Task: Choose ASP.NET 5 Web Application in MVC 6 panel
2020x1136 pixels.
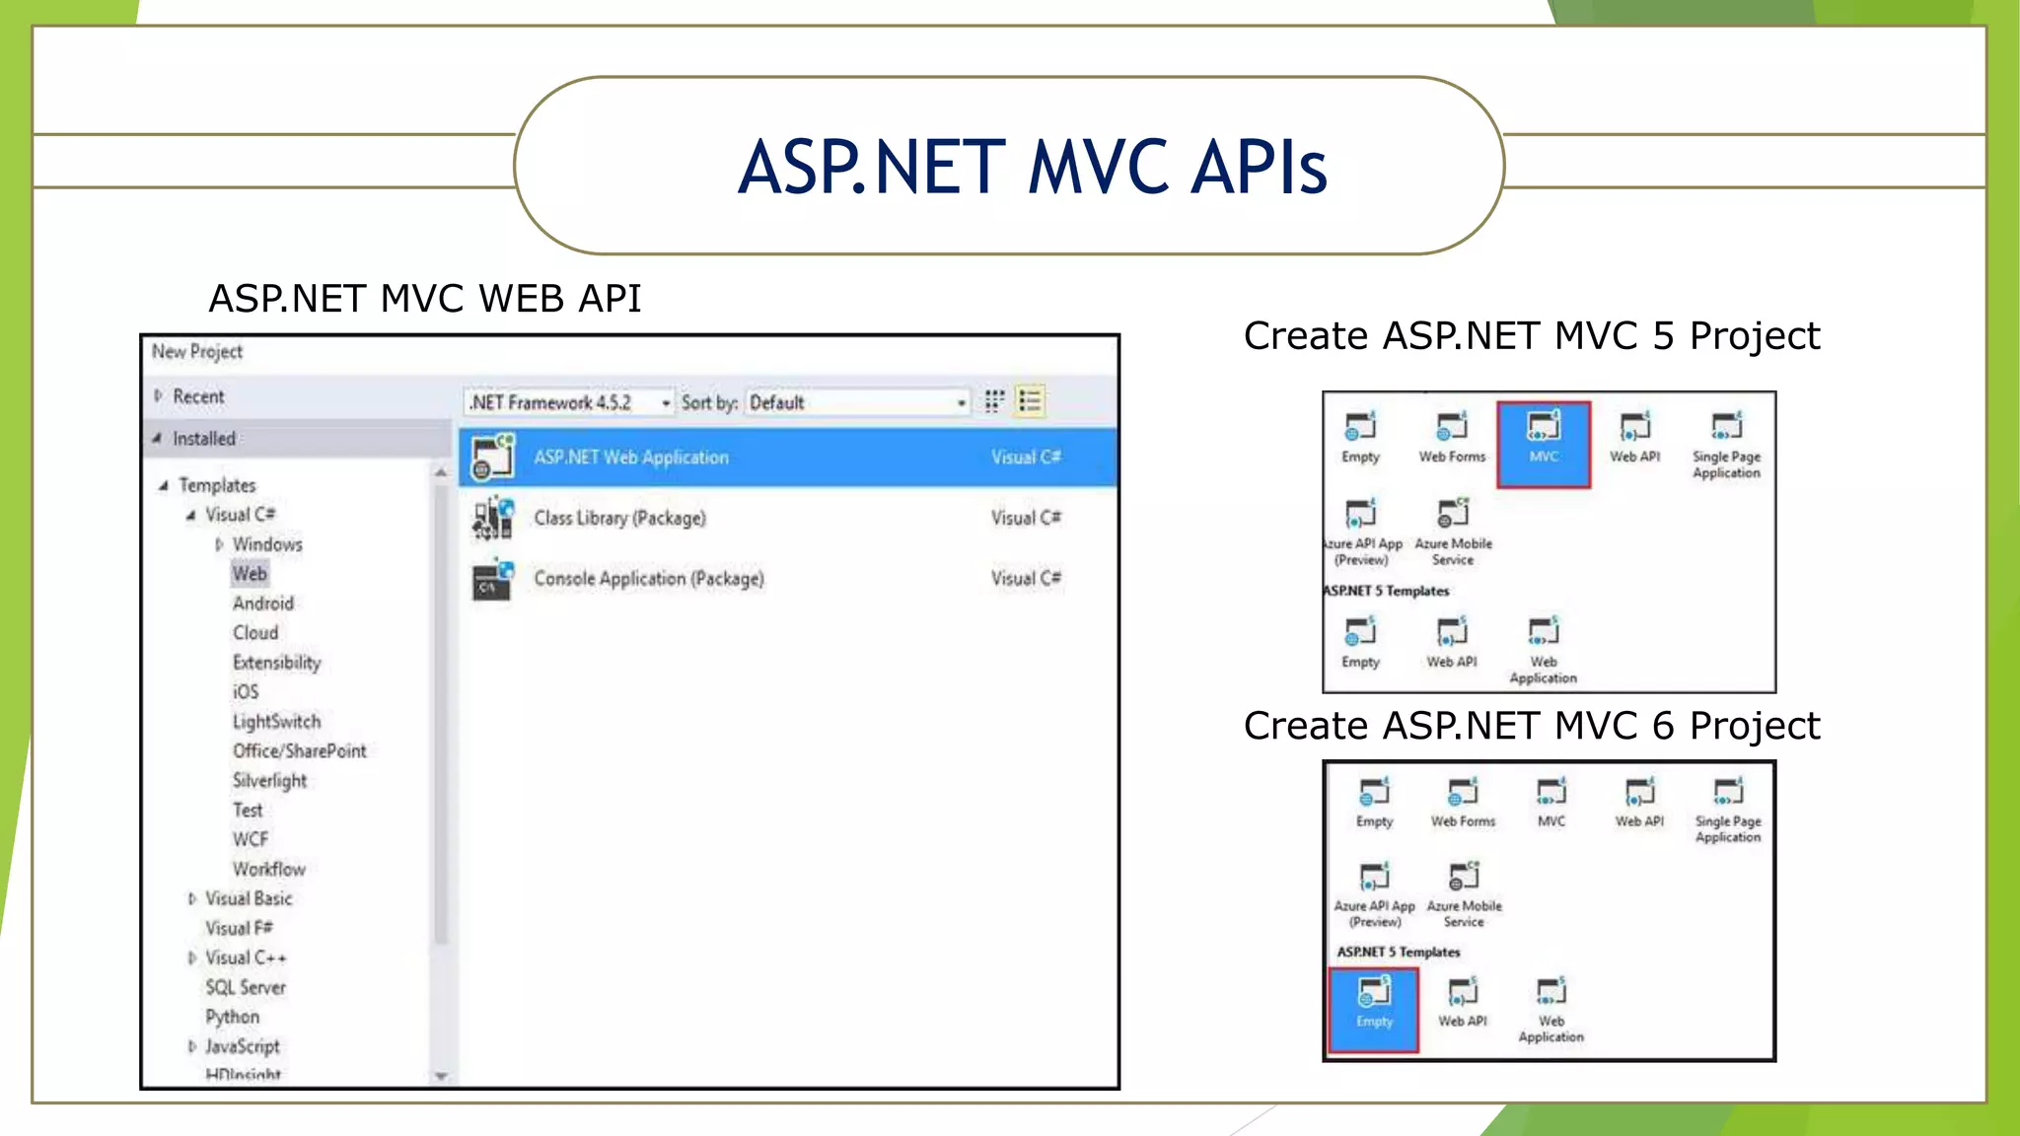Action: [x=1551, y=1010]
